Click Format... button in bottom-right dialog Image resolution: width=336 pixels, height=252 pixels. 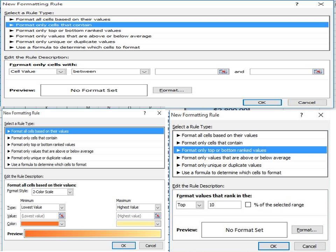(307, 230)
